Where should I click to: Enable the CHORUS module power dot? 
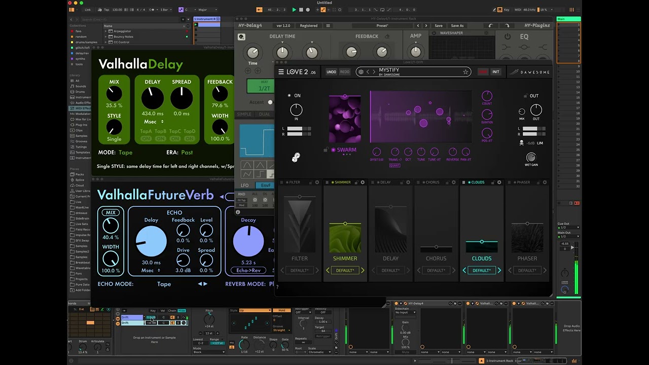coord(423,182)
